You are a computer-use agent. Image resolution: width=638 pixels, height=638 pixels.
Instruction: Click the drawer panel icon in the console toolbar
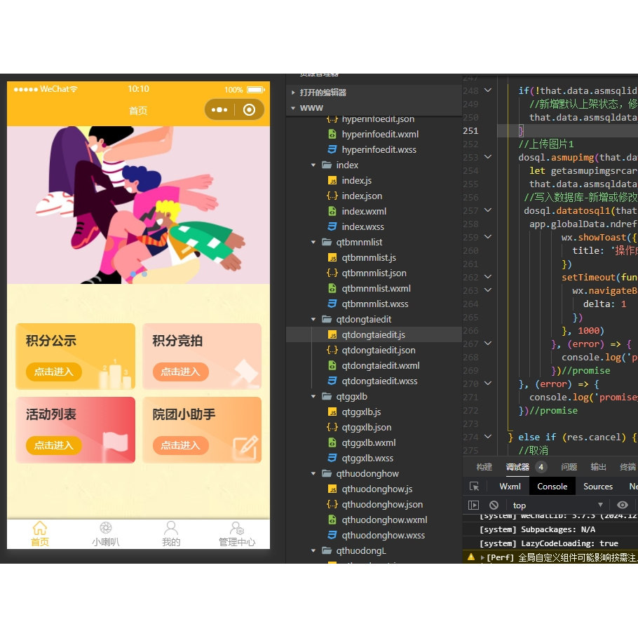(474, 505)
